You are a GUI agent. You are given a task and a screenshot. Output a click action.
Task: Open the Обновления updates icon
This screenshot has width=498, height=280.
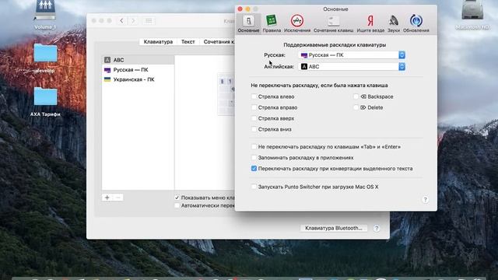[x=416, y=23]
